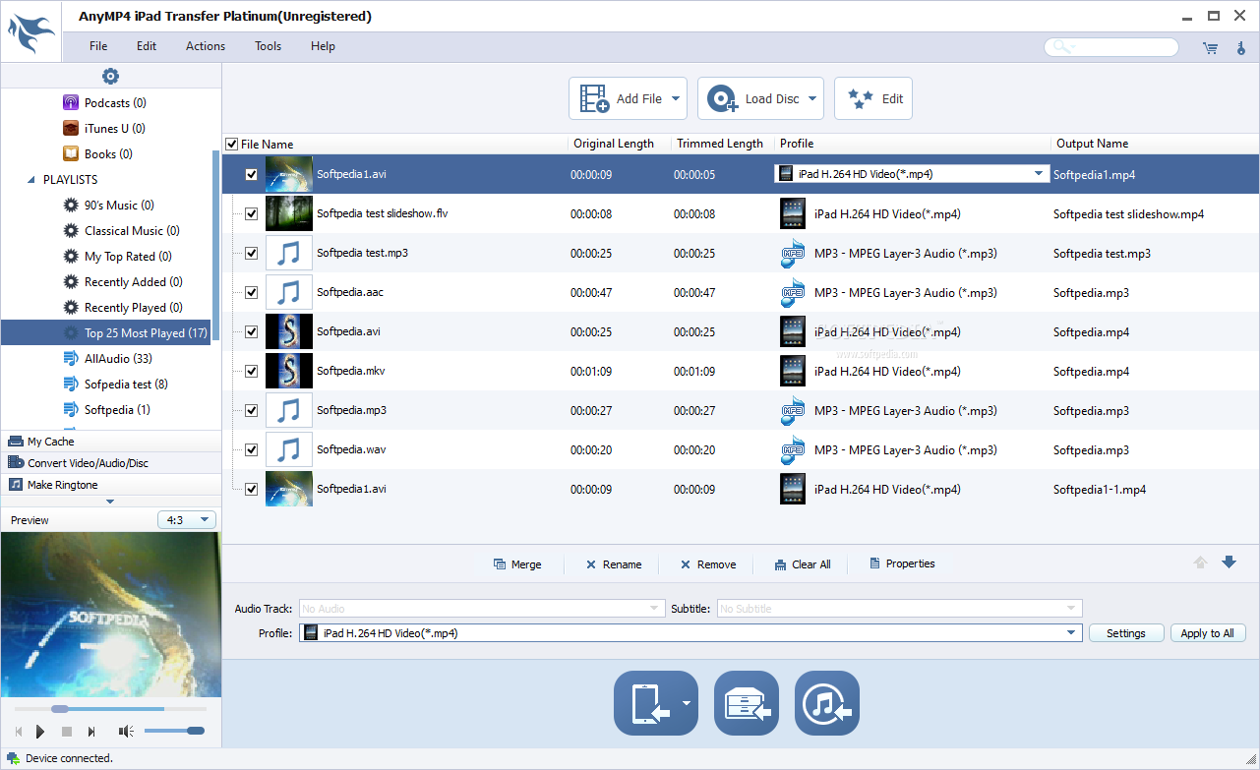Uncheck Softpedia.wav file
This screenshot has width=1260, height=770.
click(x=251, y=449)
